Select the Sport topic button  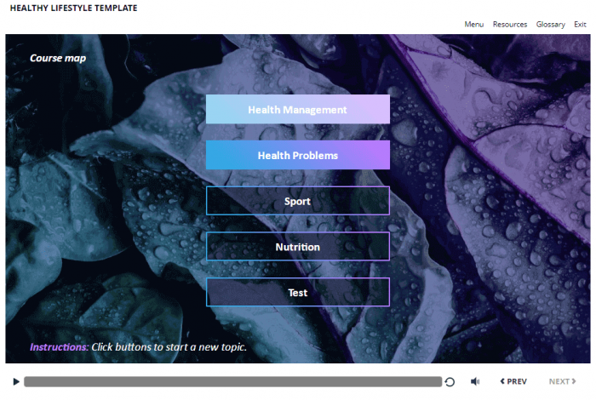click(x=297, y=202)
